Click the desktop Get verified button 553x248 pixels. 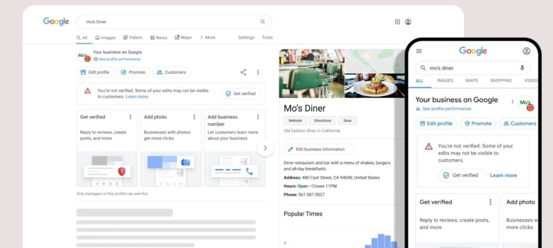[241, 94]
